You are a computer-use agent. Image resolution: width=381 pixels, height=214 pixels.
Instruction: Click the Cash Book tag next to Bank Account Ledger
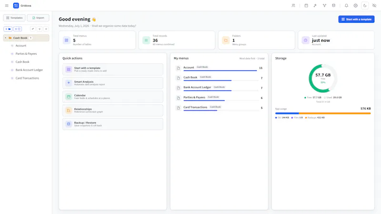pos(219,87)
